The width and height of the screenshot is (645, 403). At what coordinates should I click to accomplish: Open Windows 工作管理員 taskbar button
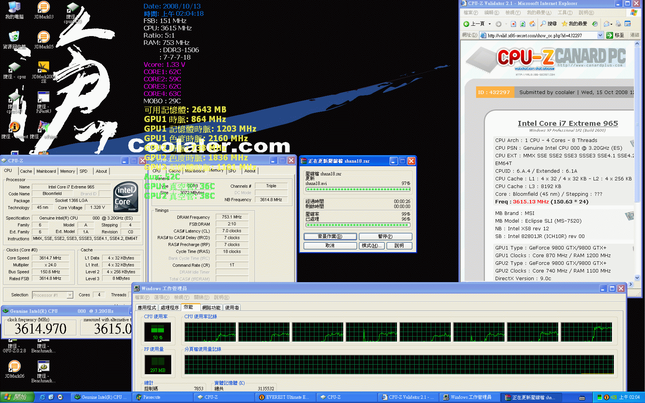(x=470, y=397)
